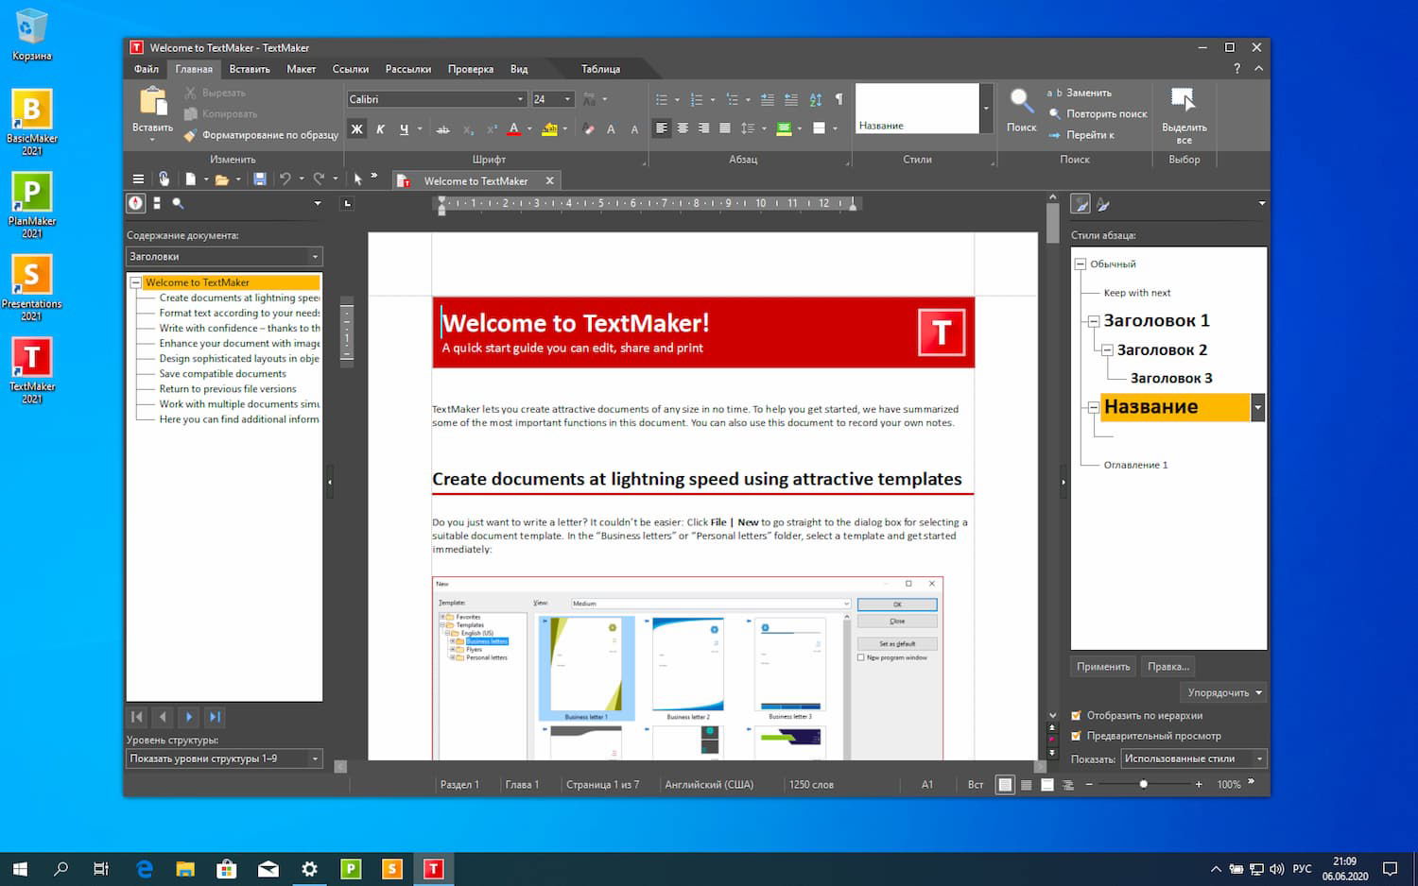Click the Правка button in styles panel
This screenshot has height=886, width=1418.
1167,666
